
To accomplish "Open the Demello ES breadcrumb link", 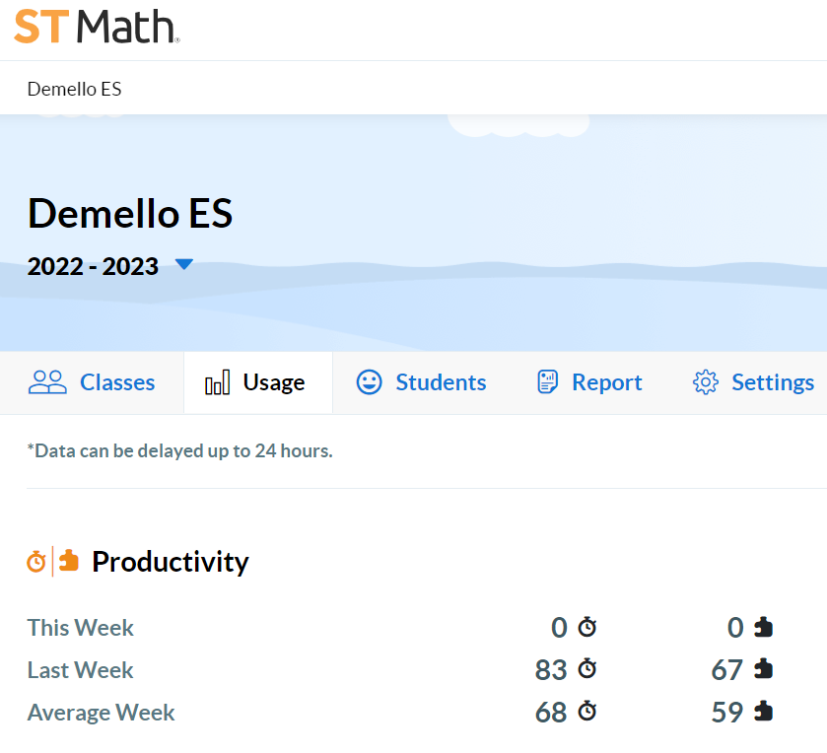I will pyautogui.click(x=74, y=89).
